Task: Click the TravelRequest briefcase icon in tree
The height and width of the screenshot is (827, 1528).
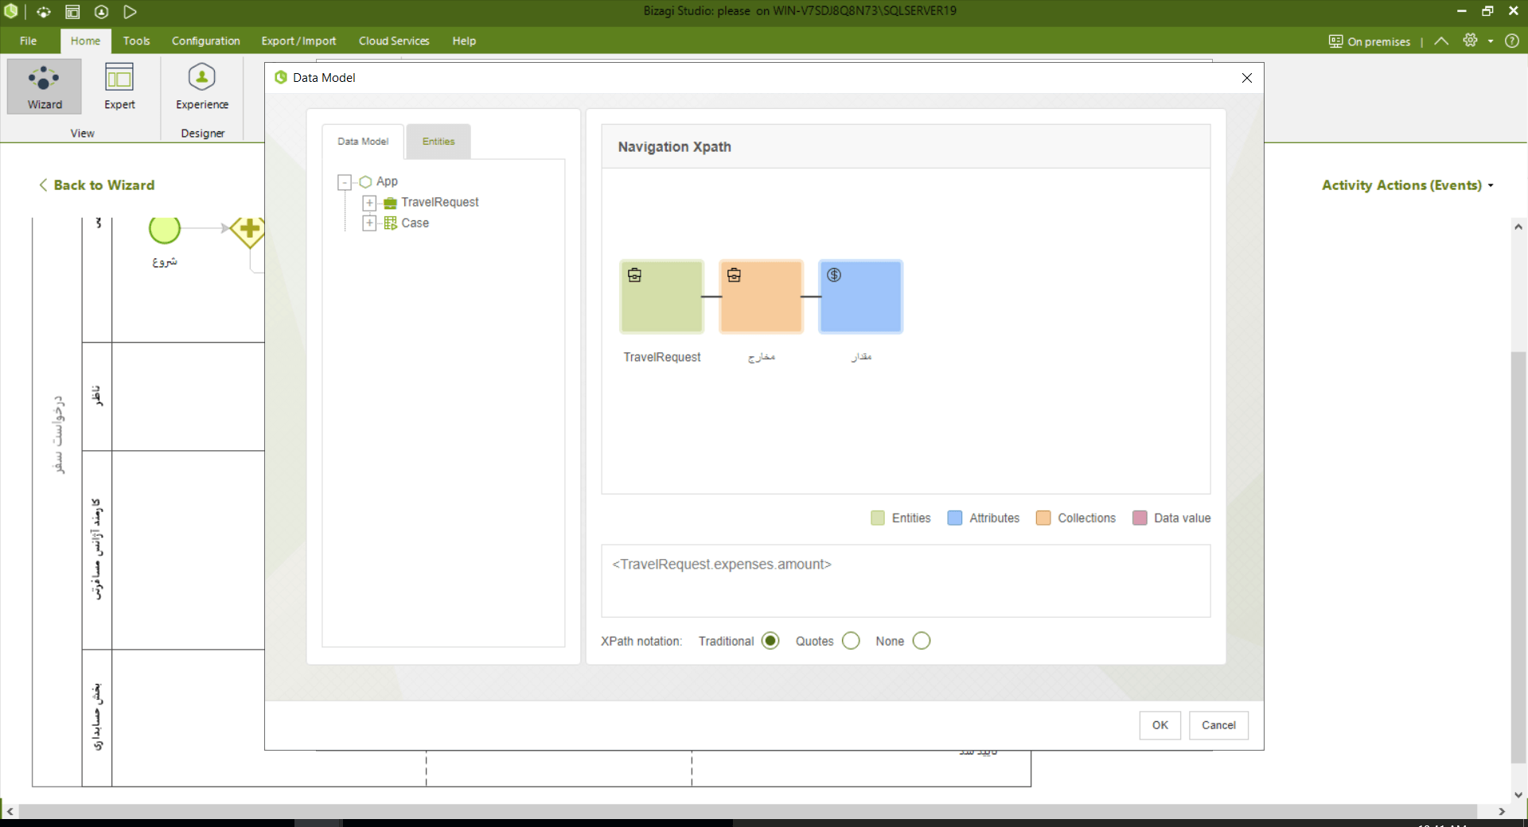Action: [391, 203]
